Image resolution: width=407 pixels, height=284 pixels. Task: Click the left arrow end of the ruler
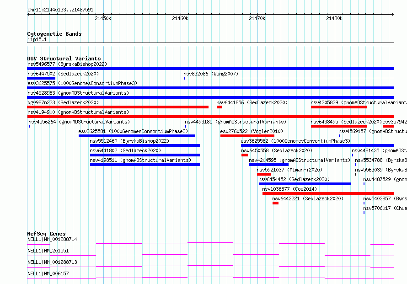pos(28,14)
